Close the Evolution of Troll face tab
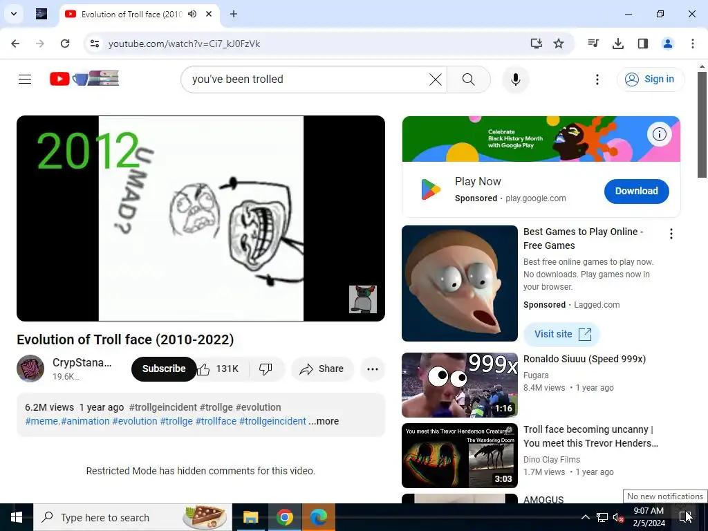The height and width of the screenshot is (531, 708). pos(209,14)
